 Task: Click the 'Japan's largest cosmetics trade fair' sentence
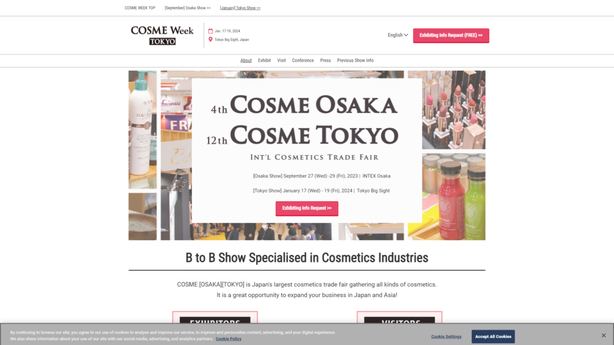(x=307, y=285)
